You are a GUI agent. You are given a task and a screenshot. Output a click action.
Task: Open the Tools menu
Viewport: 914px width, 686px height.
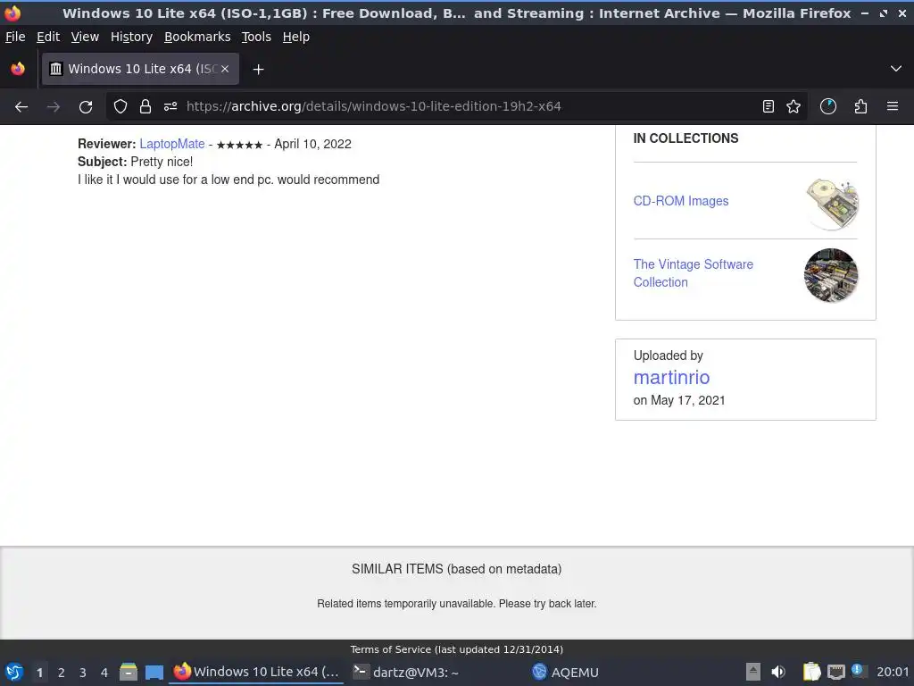click(x=256, y=37)
